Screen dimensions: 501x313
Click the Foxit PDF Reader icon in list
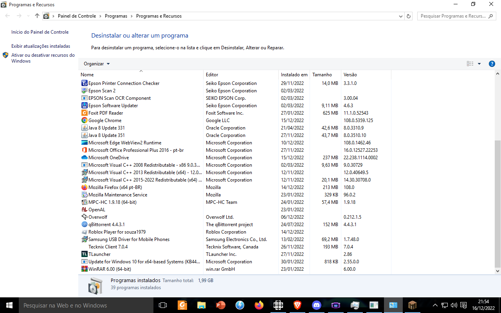pyautogui.click(x=84, y=113)
